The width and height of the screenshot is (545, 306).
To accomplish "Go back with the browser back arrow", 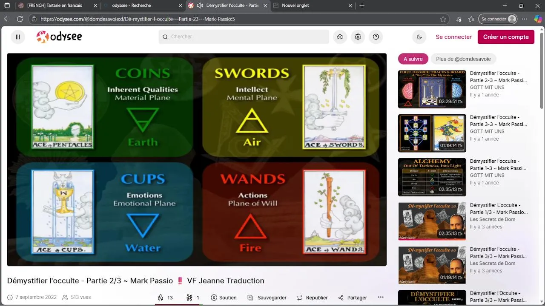I will click(7, 19).
